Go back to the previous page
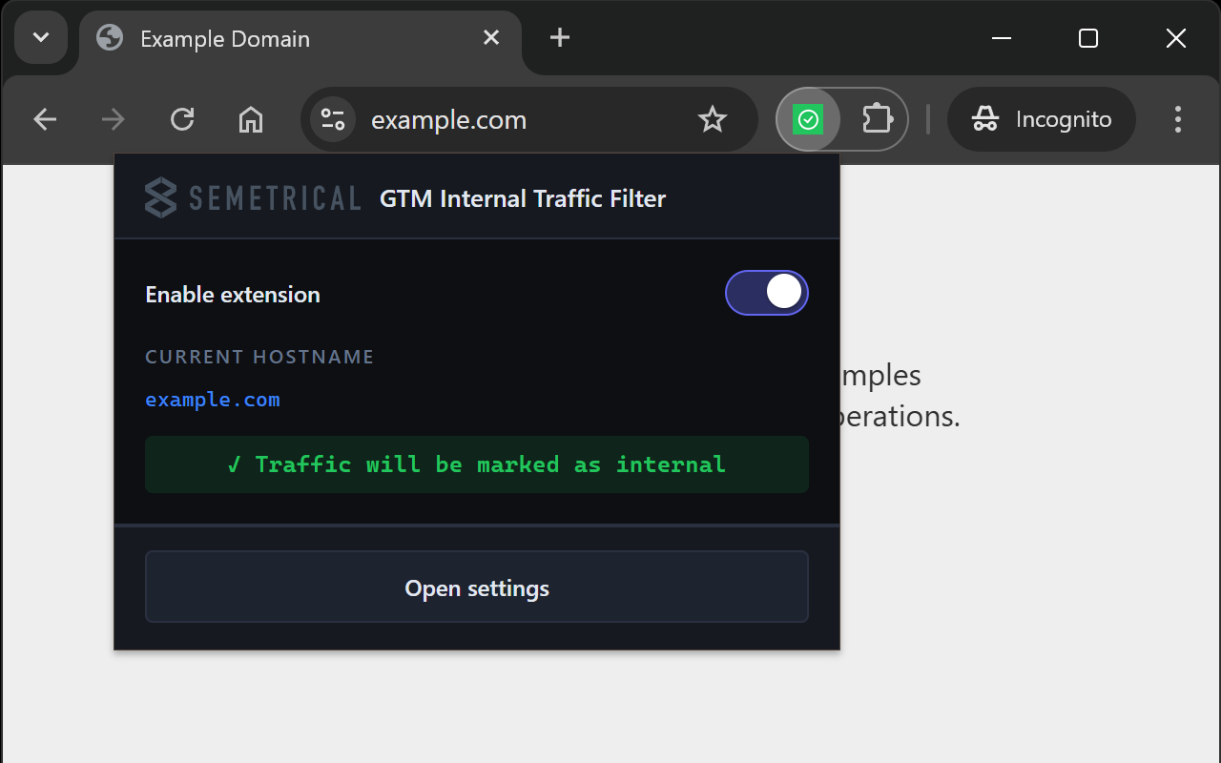The width and height of the screenshot is (1221, 763). pos(45,119)
